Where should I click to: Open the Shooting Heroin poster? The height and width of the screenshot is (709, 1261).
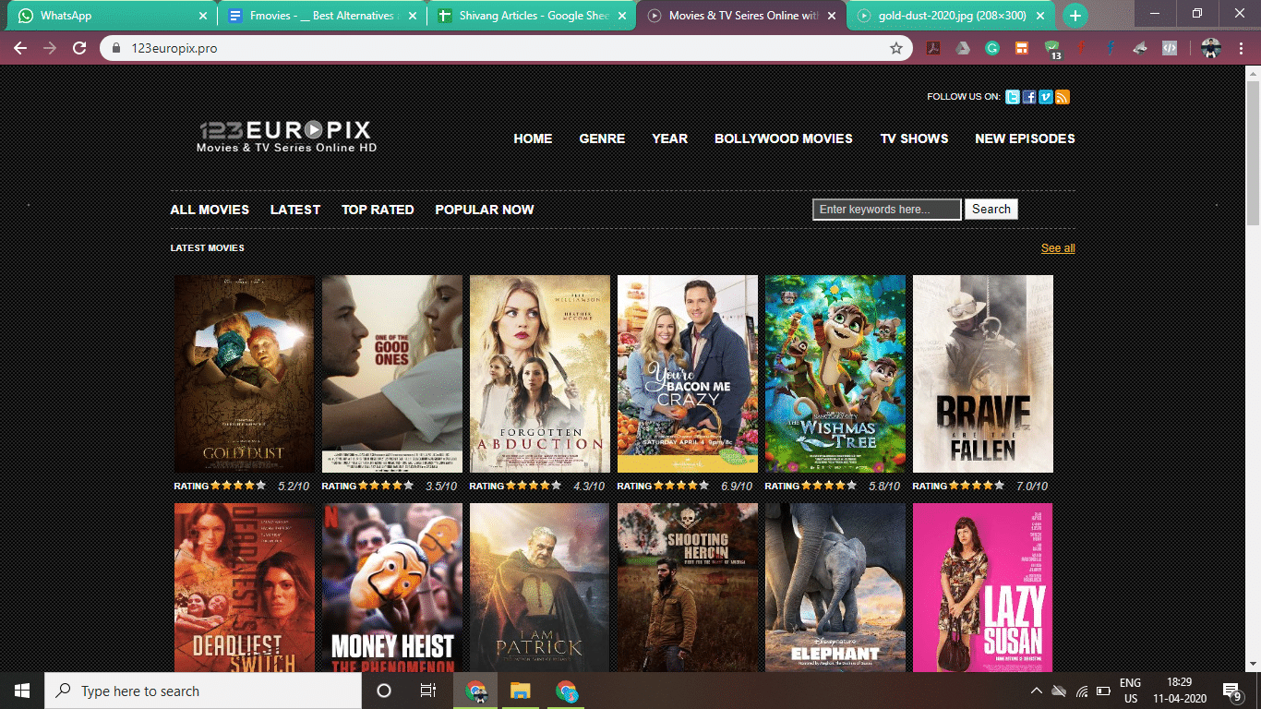[x=688, y=588]
